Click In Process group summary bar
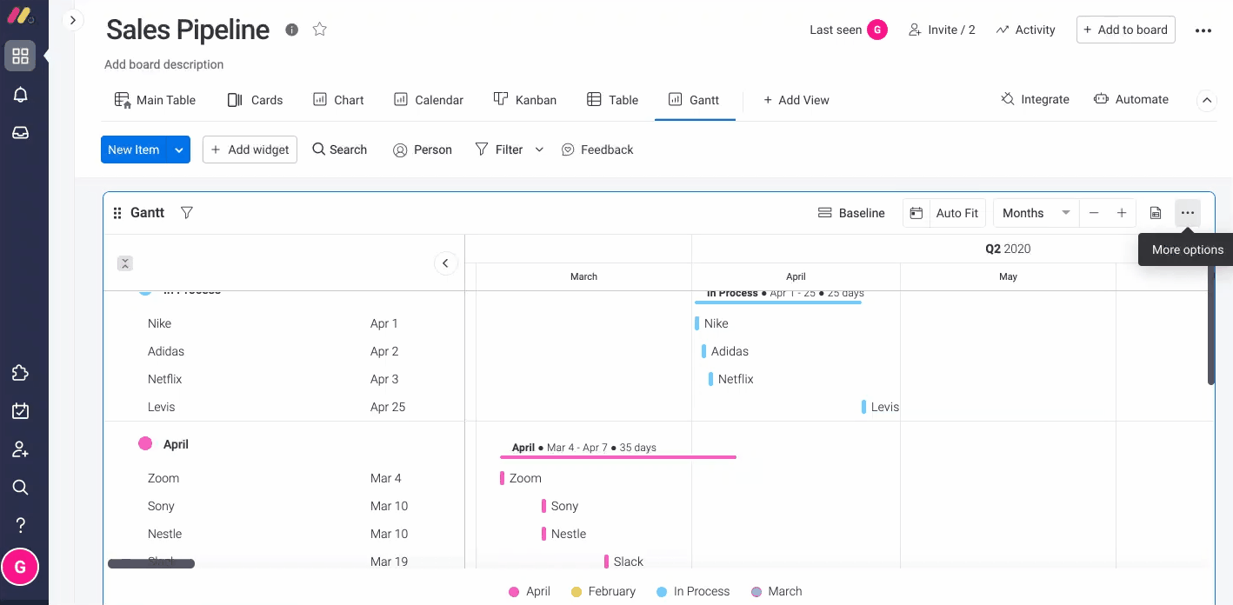This screenshot has height=605, width=1233. [778, 302]
